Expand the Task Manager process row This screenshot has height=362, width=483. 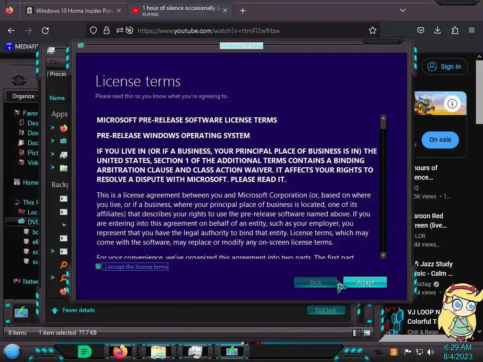[52, 154]
